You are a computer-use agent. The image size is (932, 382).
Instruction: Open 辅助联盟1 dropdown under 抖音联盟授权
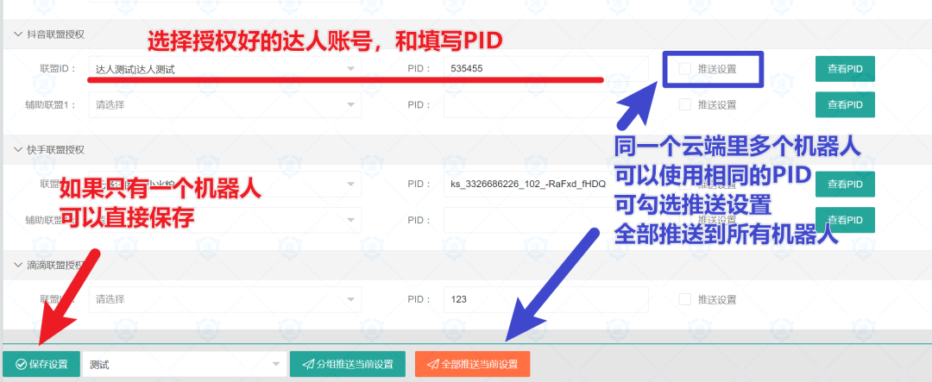(225, 104)
